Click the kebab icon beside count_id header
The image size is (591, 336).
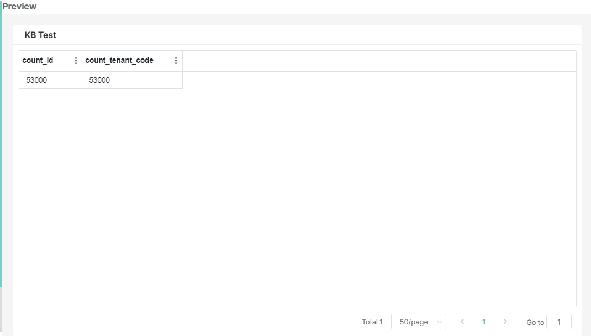click(76, 60)
